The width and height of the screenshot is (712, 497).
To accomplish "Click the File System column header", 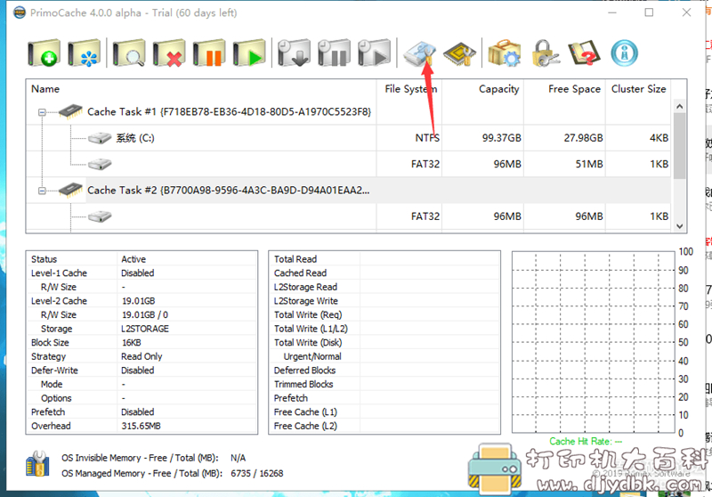I will pos(409,89).
